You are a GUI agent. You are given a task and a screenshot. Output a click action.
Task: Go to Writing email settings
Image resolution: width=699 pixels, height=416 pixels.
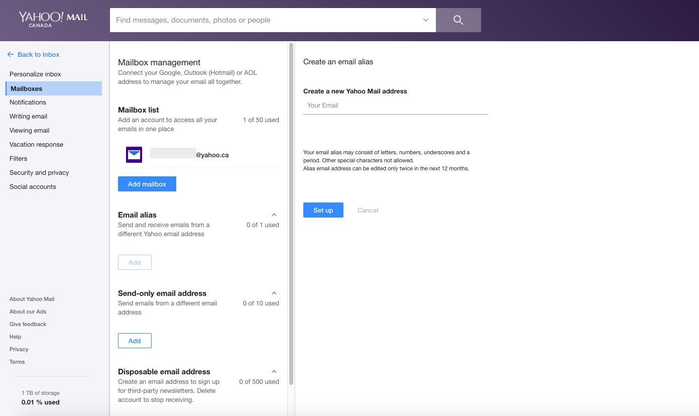tap(28, 116)
